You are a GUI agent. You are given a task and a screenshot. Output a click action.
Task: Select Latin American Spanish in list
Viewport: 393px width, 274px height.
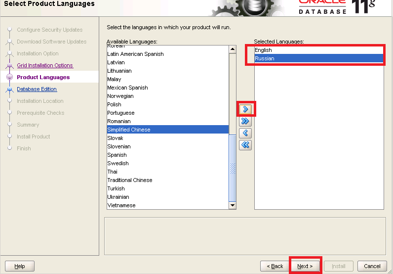pos(168,54)
